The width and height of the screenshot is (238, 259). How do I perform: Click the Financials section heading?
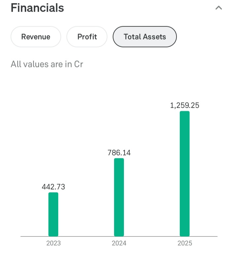point(37,8)
